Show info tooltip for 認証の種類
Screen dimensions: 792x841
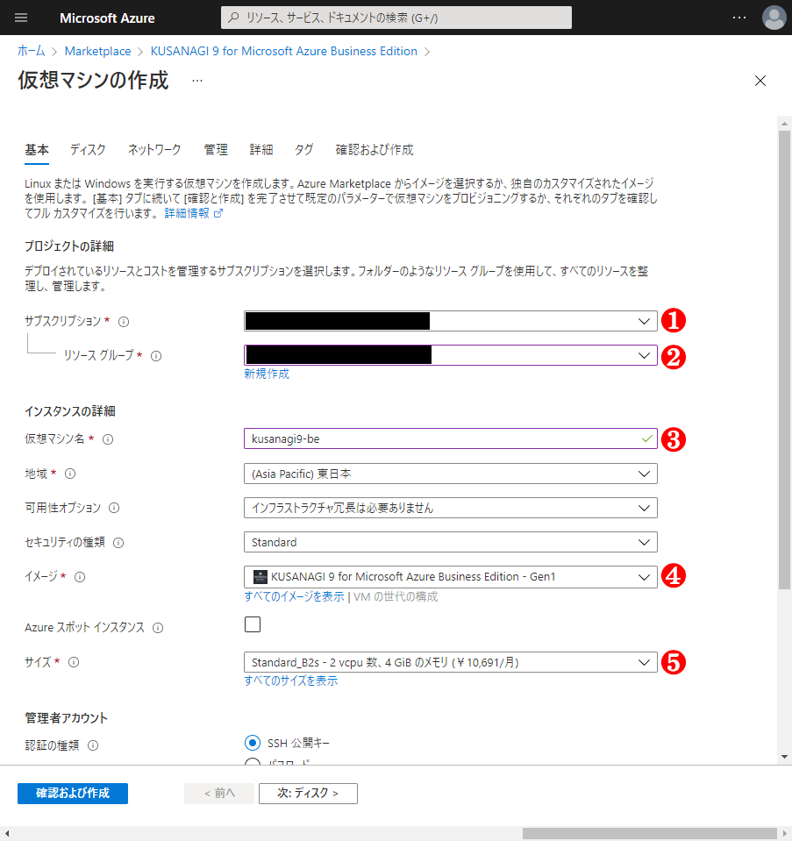click(x=93, y=745)
